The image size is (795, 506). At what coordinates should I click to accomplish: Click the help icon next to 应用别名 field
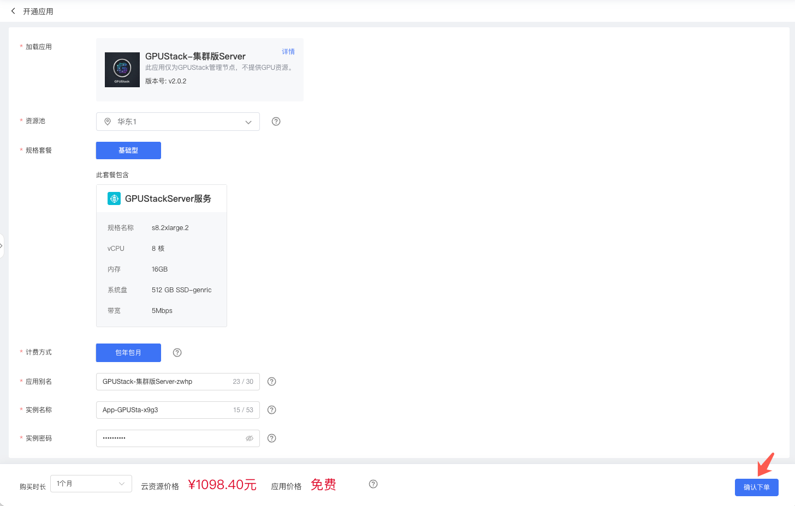click(x=272, y=382)
